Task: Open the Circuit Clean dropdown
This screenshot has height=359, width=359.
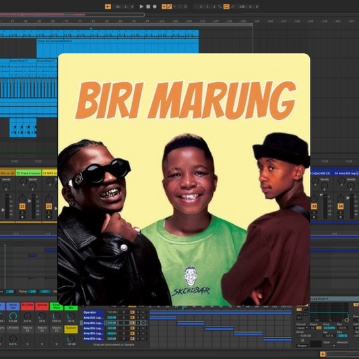Action: click(302, 328)
